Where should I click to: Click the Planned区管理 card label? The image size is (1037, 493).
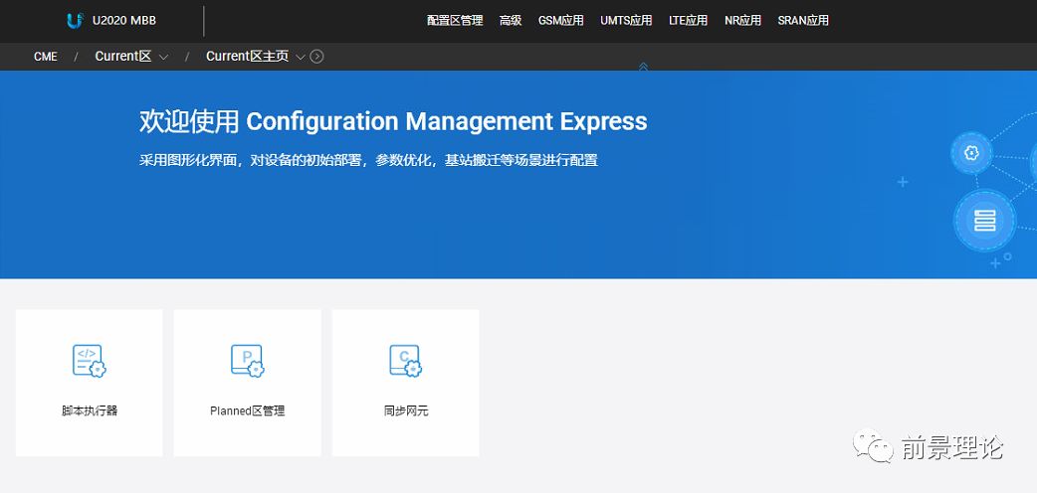click(248, 411)
